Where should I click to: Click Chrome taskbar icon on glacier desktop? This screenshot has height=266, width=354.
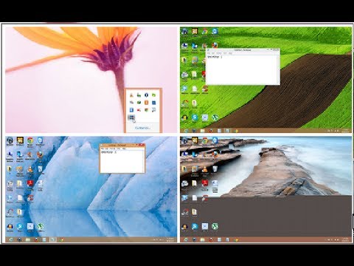click(61, 239)
